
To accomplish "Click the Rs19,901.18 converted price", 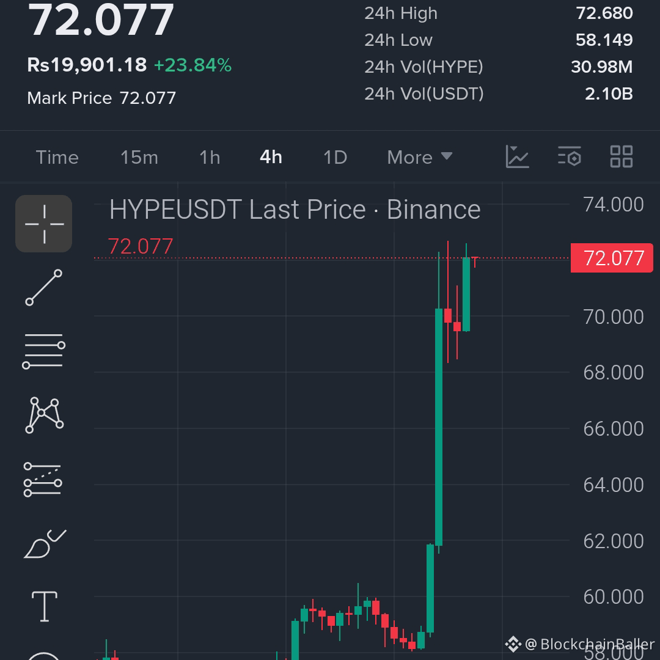I will [87, 65].
